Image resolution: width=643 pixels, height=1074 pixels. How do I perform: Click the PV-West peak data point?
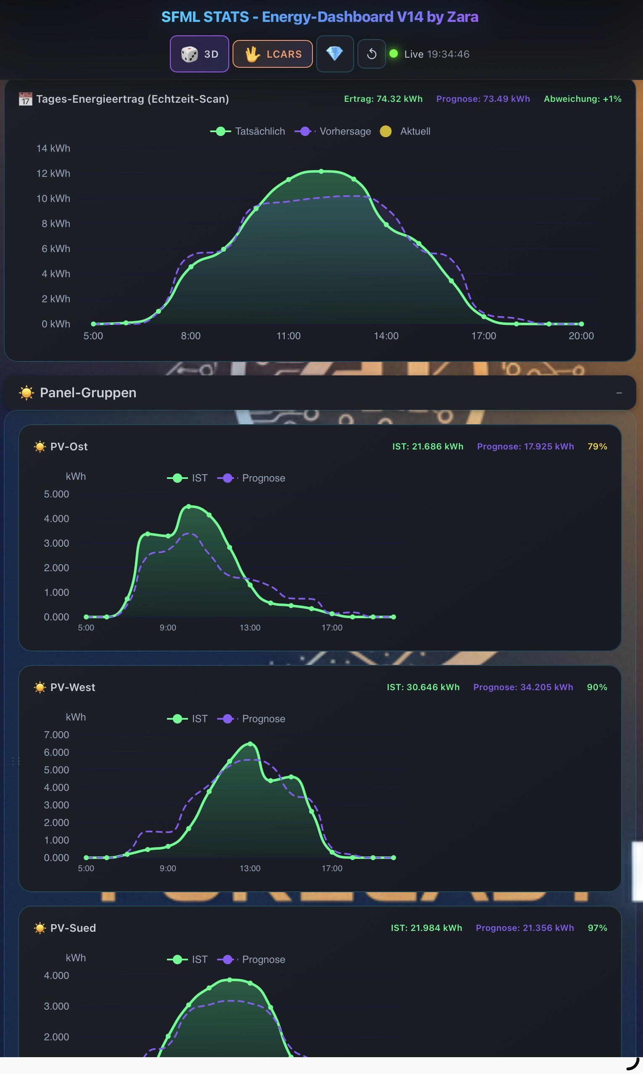(250, 744)
